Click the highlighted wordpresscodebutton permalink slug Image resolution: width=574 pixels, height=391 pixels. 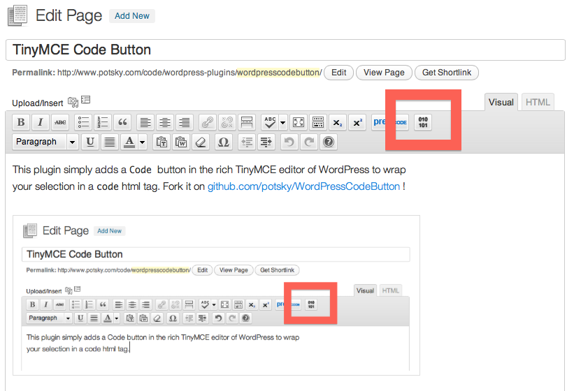click(278, 73)
